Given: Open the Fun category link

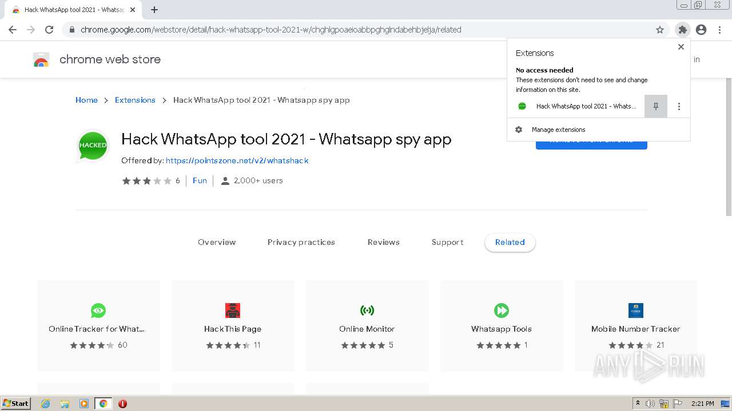Looking at the screenshot, I should 200,180.
